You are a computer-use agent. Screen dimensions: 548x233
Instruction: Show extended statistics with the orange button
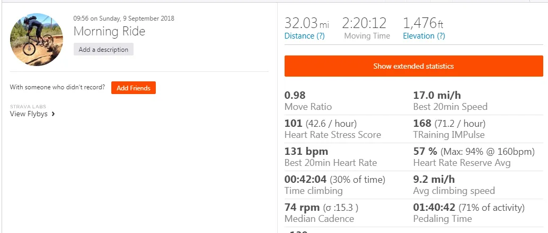pyautogui.click(x=413, y=66)
